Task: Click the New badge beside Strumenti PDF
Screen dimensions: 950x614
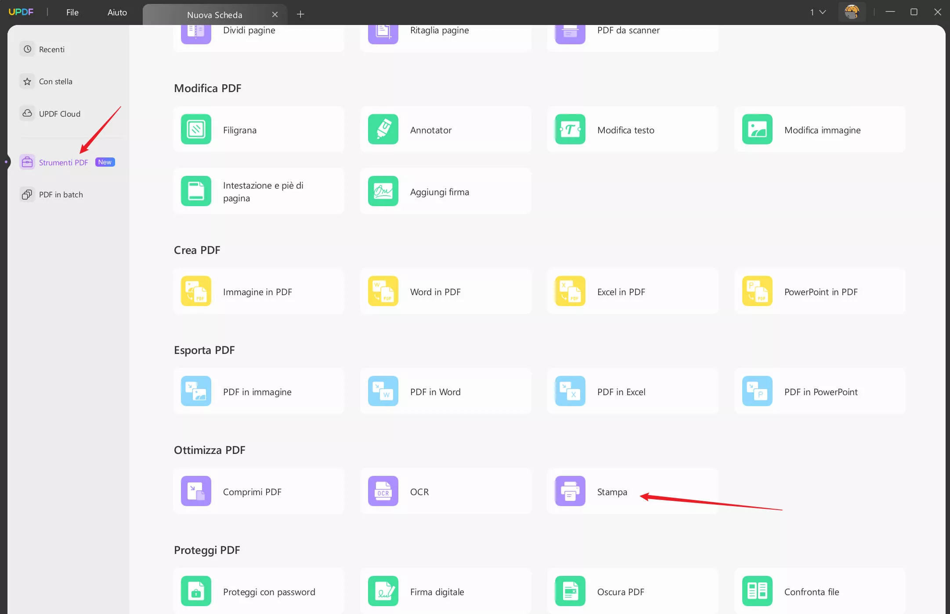Action: point(105,162)
